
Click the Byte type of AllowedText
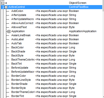[x=72, y=27]
